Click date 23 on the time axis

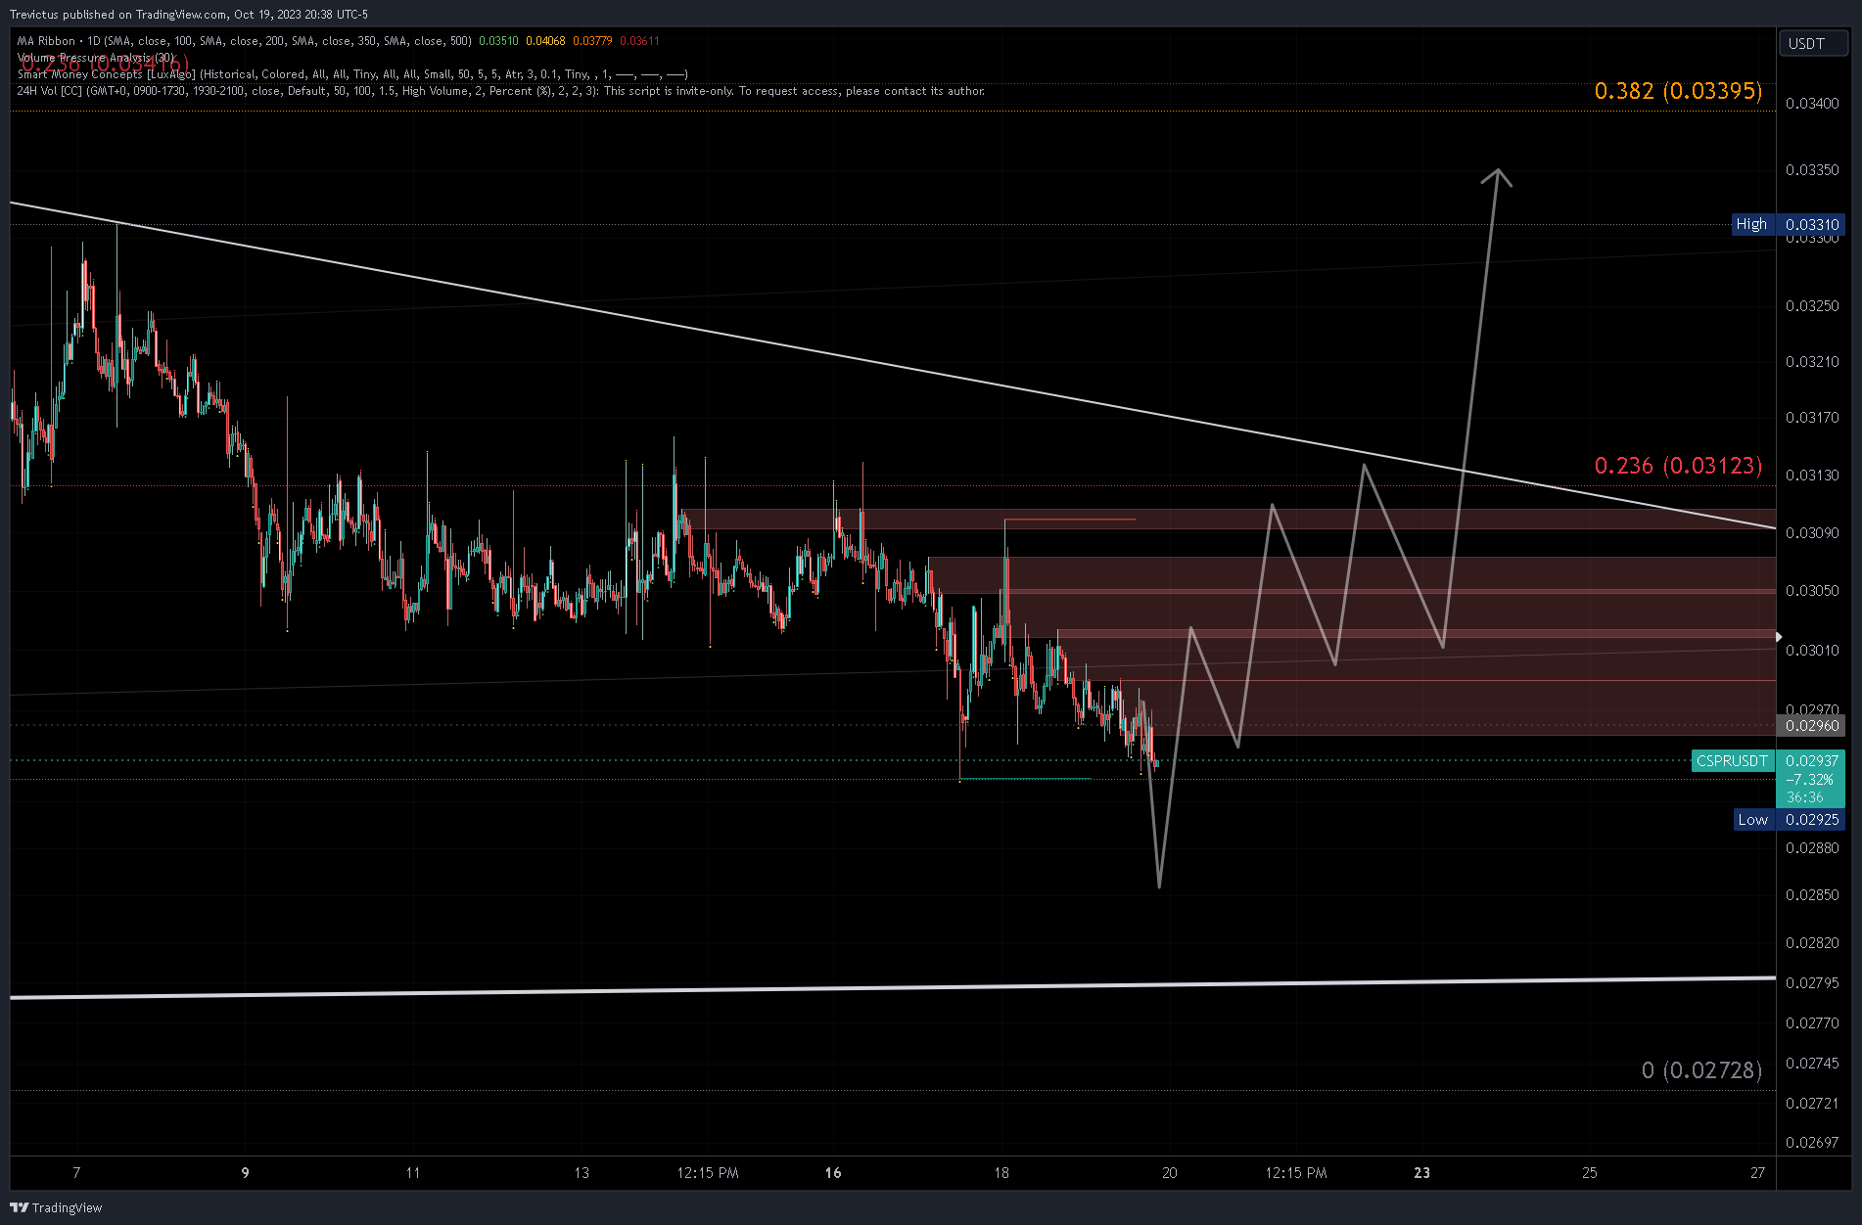(1421, 1173)
